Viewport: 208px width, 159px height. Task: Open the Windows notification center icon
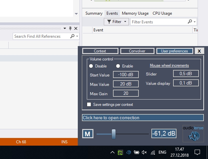(x=197, y=152)
